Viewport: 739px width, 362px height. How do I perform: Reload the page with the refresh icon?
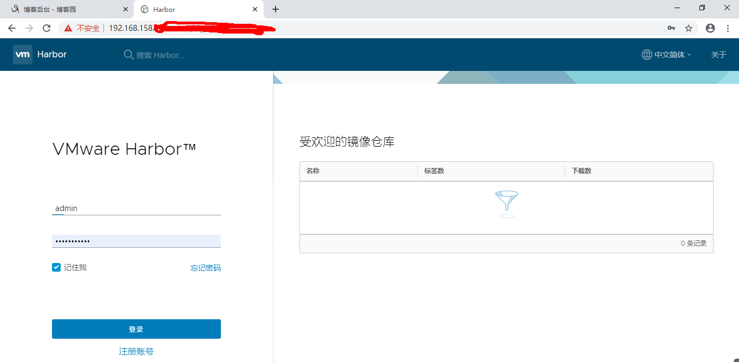click(x=47, y=28)
